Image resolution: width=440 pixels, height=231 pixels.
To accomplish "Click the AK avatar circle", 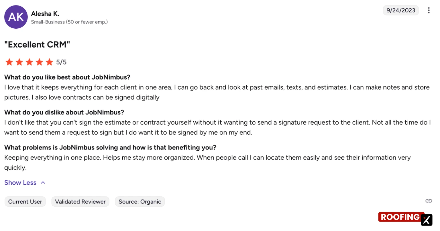I will point(16,17).
